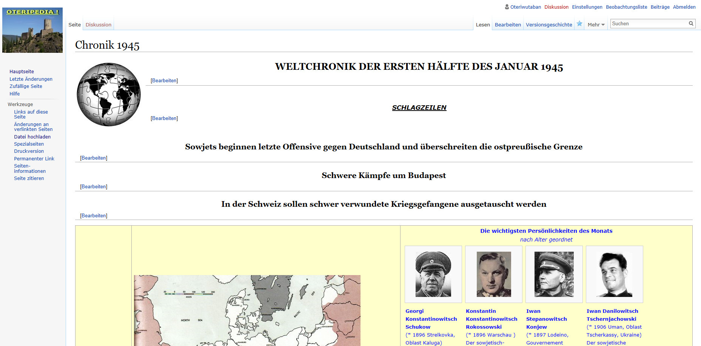
Task: Click the search magnifier icon
Action: (x=691, y=23)
